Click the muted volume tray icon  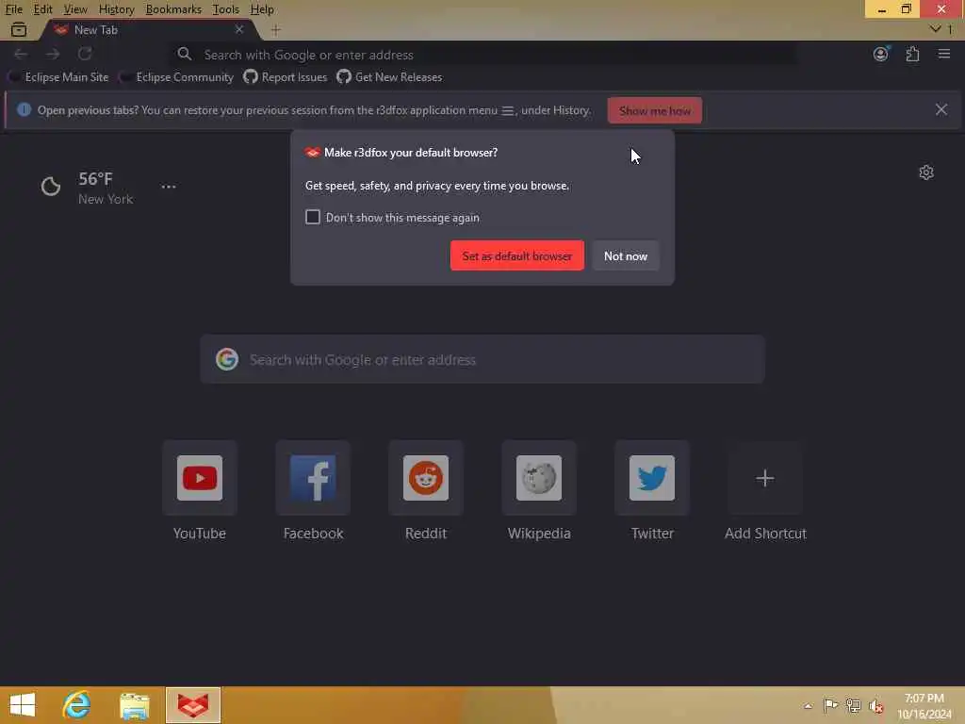(875, 706)
